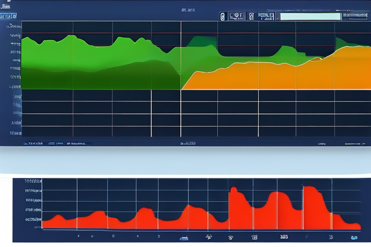This screenshot has width=371, height=247.
Task: Click the first small icon in the top toolbar
Action: point(223,16)
